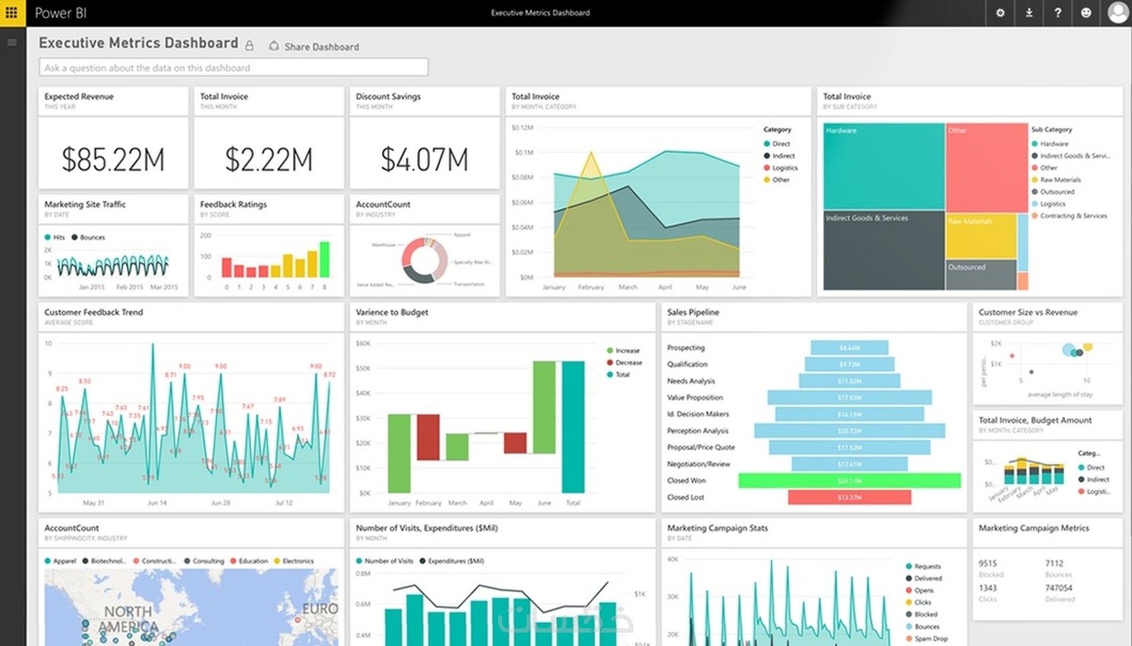Click the Power BI home label
This screenshot has height=646, width=1132.
(x=61, y=13)
